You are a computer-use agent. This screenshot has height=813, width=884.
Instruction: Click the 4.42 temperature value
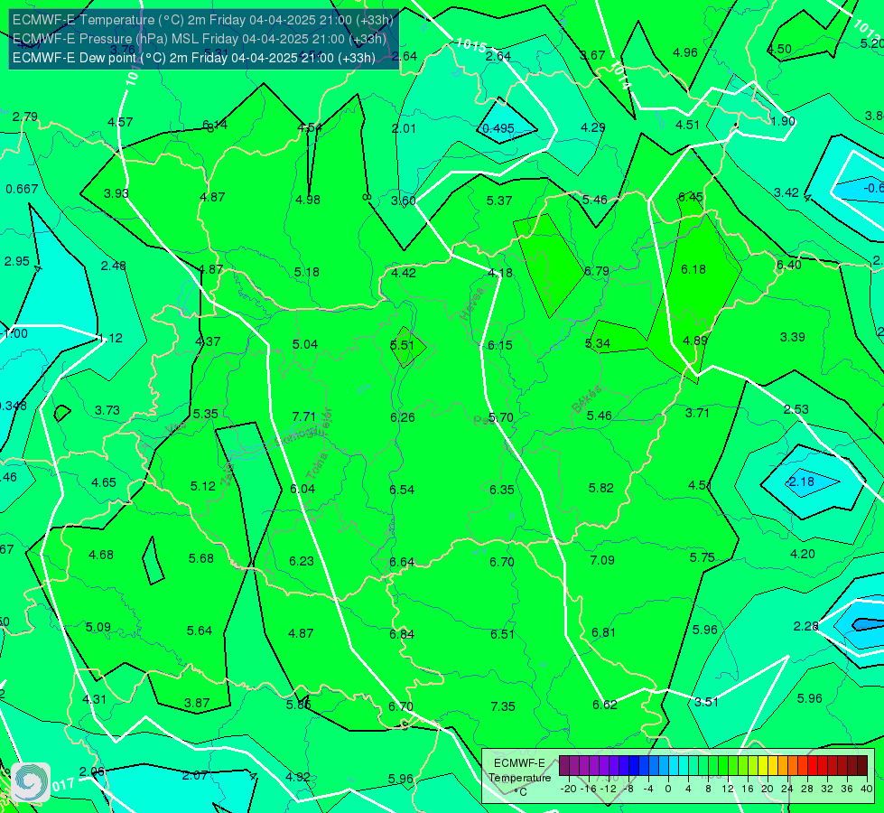404,273
